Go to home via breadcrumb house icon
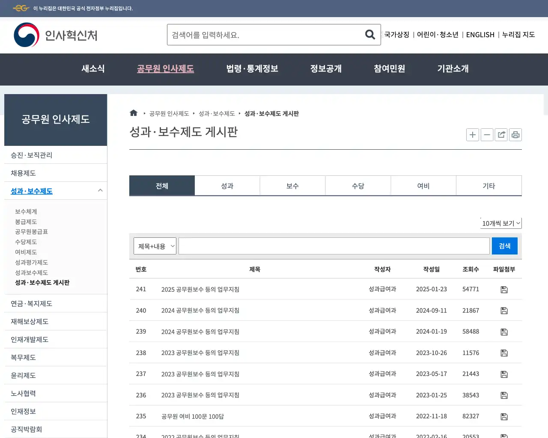Viewport: 548px width, 438px height. click(x=134, y=113)
